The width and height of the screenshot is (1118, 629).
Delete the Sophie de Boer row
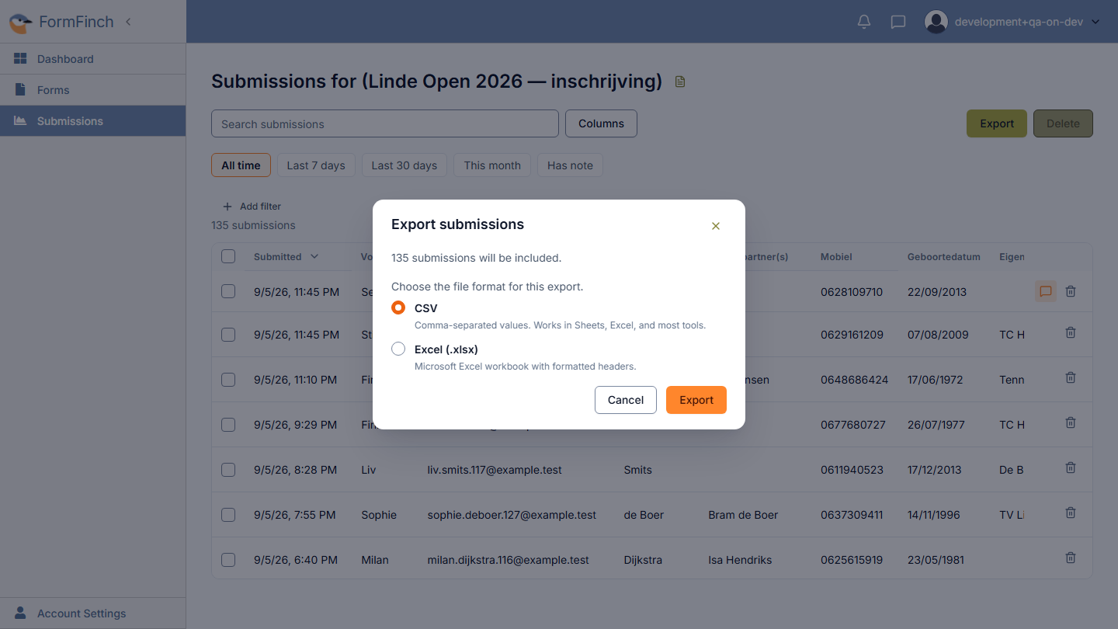[x=1071, y=513]
